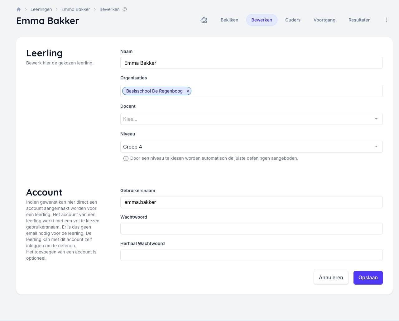
Task: Click the info icon below Niveau
Action: coord(126,158)
